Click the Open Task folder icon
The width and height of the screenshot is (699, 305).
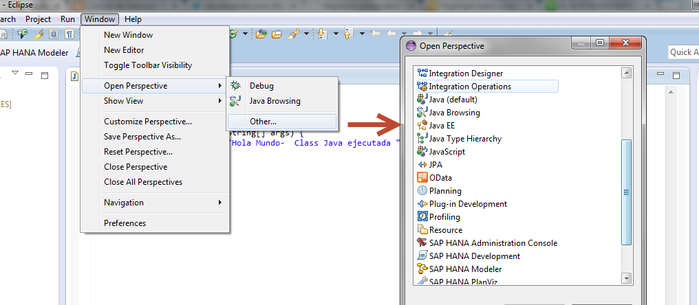click(277, 34)
